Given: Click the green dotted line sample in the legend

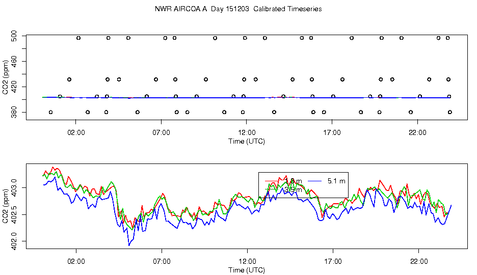Looking at the screenshot, I should pos(272,189).
